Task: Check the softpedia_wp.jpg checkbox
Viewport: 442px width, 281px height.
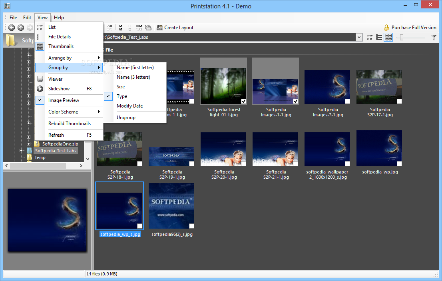Action: point(399,163)
